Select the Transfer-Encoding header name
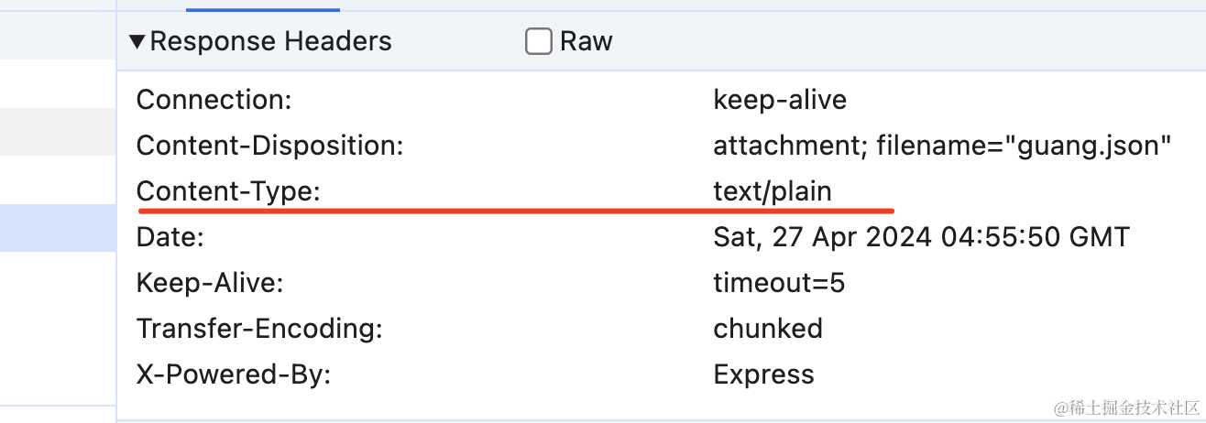The width and height of the screenshot is (1206, 423). 258,329
